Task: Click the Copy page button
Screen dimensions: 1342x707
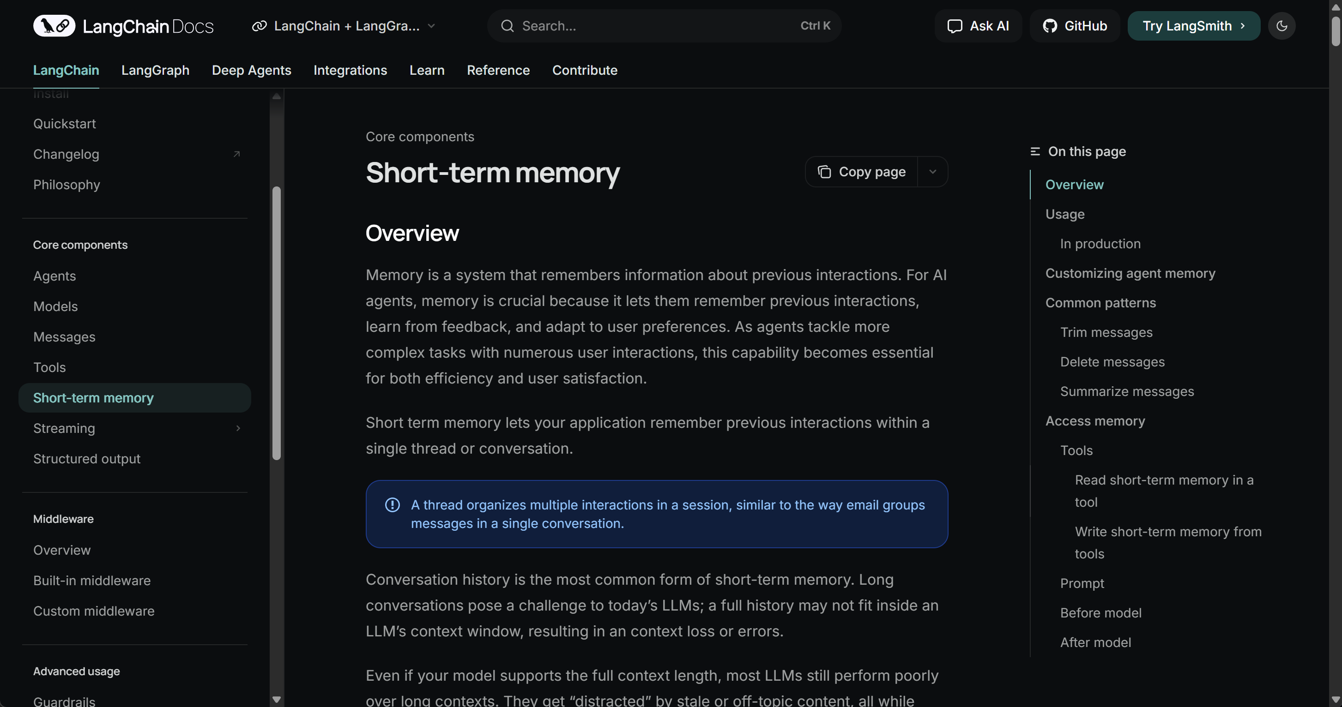Action: coord(862,172)
